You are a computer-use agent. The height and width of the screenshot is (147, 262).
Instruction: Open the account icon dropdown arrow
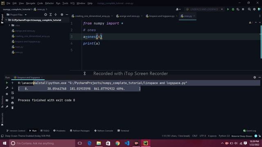pyautogui.click(x=180, y=9)
